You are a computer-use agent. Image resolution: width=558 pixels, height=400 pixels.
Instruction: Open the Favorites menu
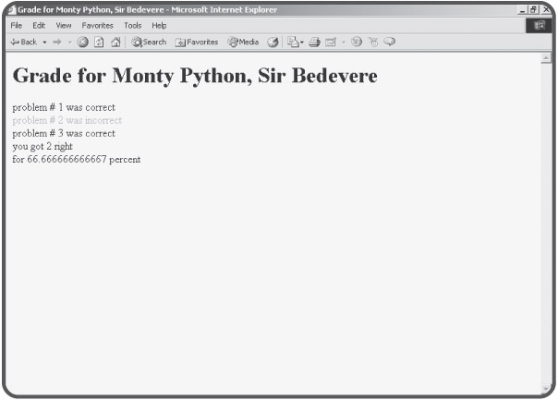point(97,25)
